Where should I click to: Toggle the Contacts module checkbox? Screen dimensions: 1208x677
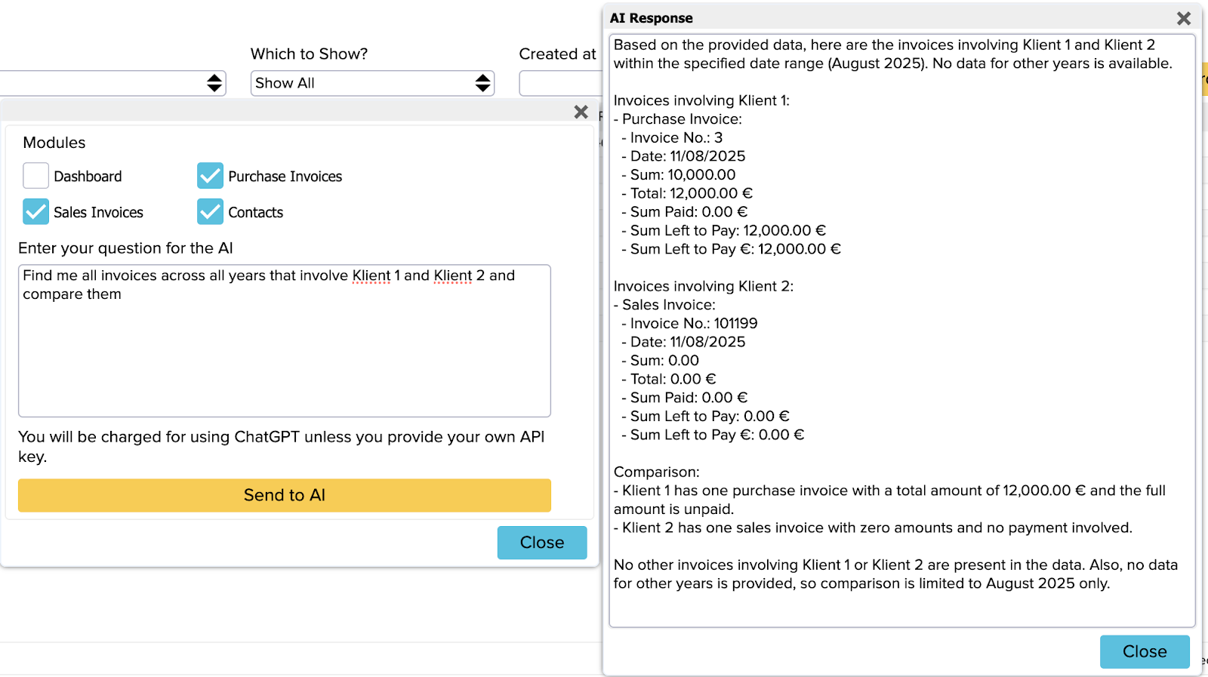coord(210,212)
